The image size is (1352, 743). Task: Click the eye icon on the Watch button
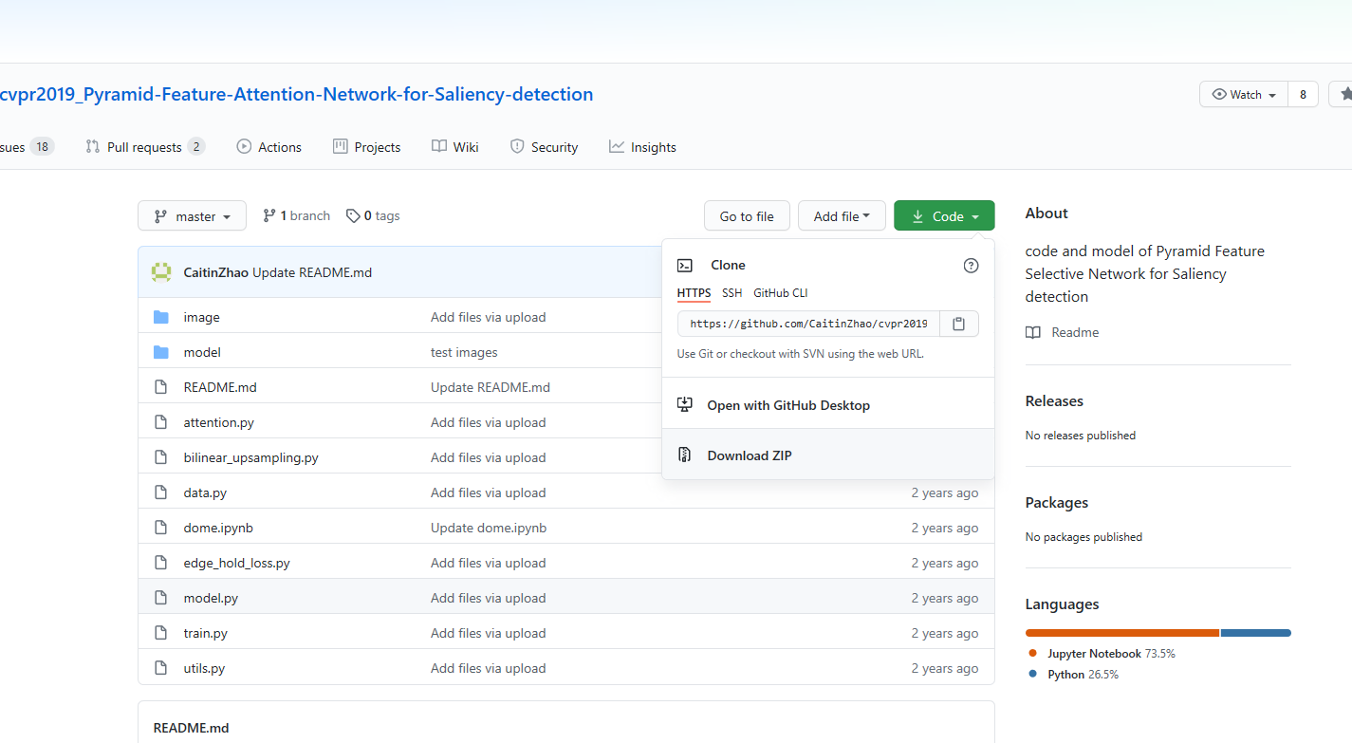tap(1219, 94)
